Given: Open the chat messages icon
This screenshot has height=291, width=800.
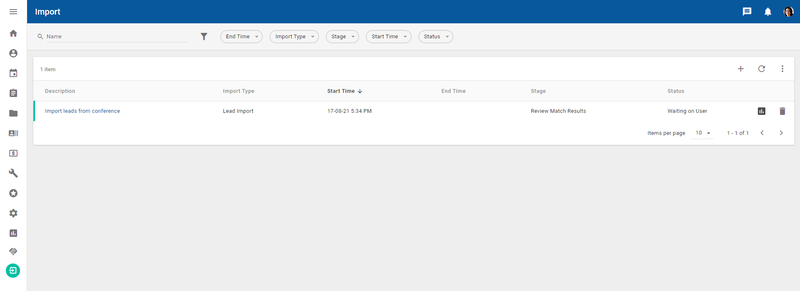Looking at the screenshot, I should [747, 12].
